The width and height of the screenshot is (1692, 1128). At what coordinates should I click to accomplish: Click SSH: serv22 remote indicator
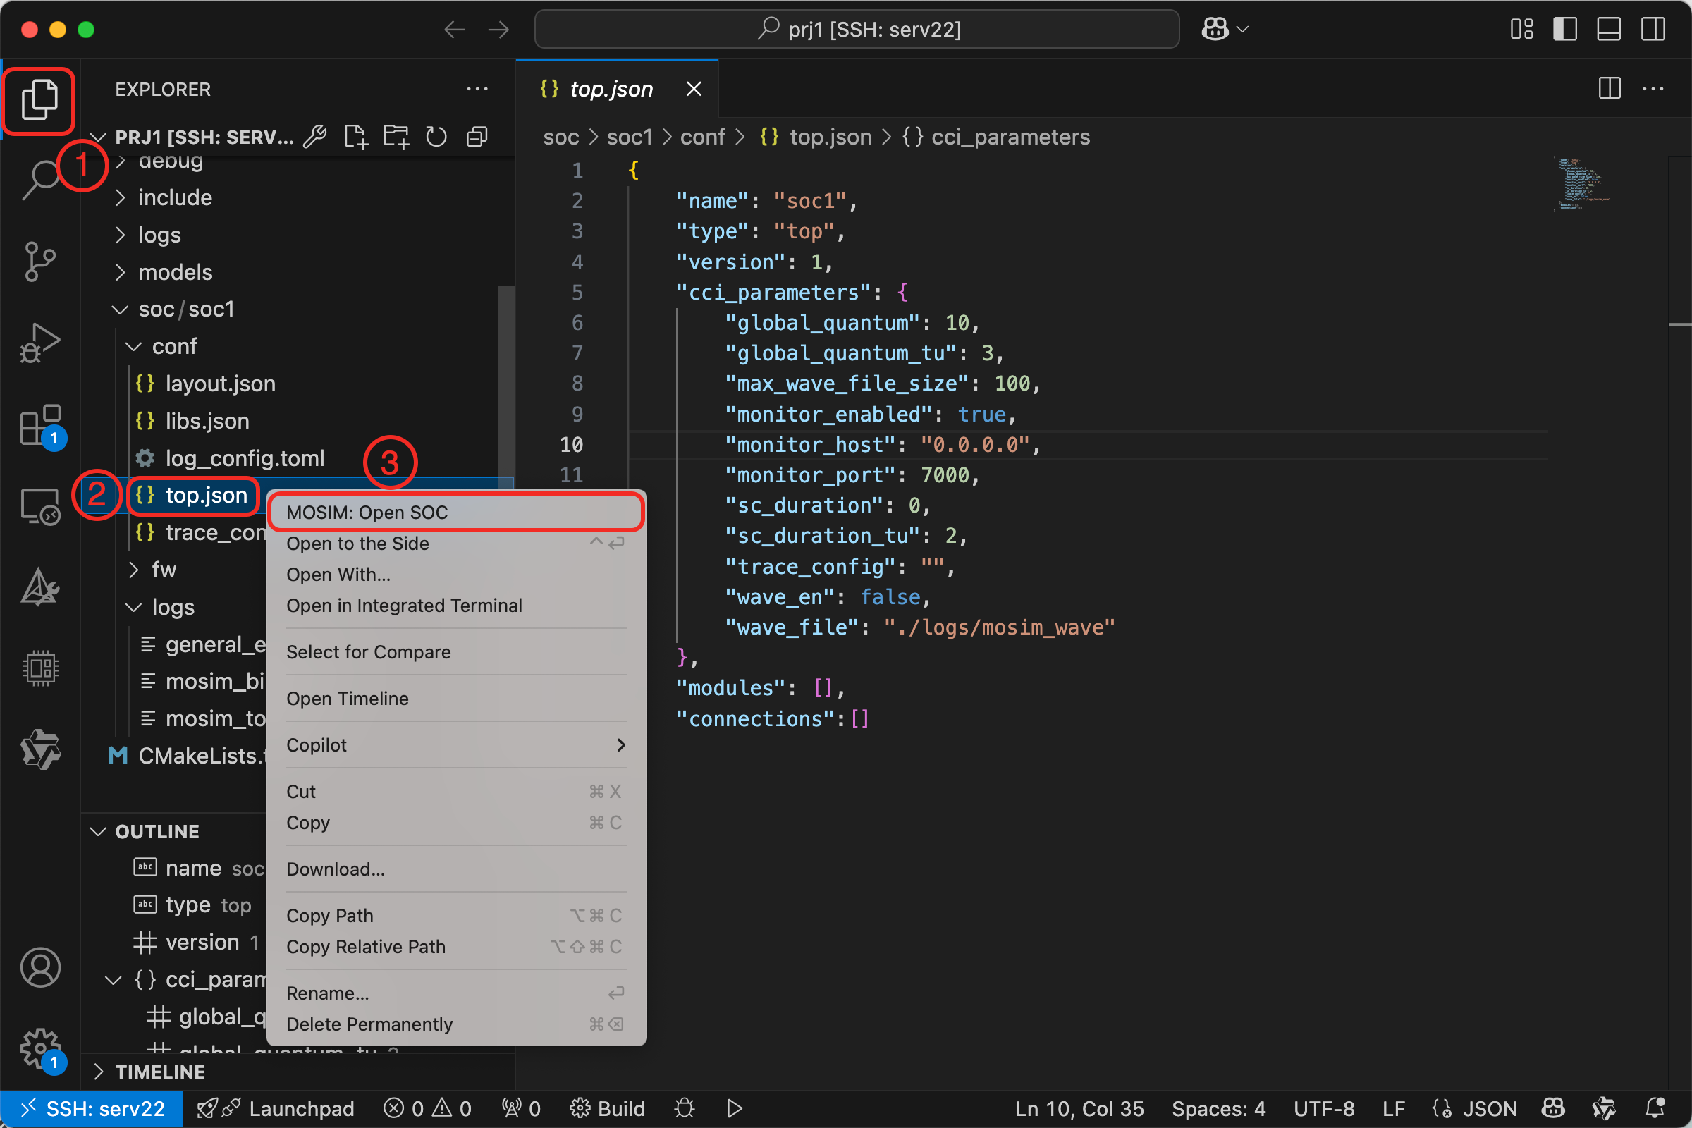pyautogui.click(x=92, y=1108)
